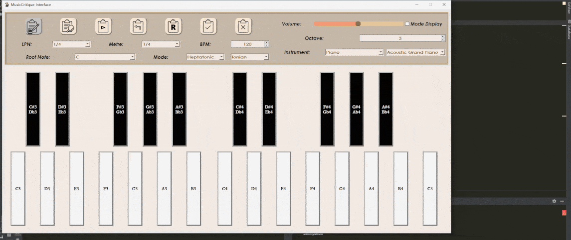This screenshot has height=240, width=571.
Task: Play the E4 white key
Action: [283, 189]
